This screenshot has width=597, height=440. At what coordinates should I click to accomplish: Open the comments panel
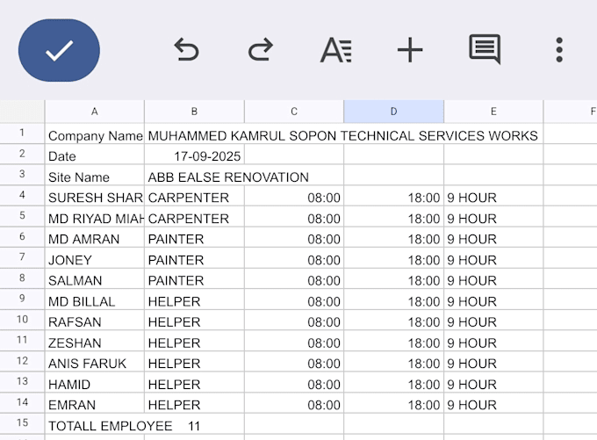[x=485, y=49]
